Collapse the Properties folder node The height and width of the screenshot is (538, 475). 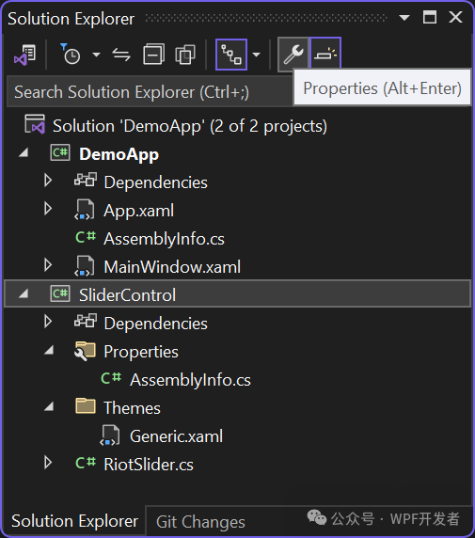coord(49,350)
